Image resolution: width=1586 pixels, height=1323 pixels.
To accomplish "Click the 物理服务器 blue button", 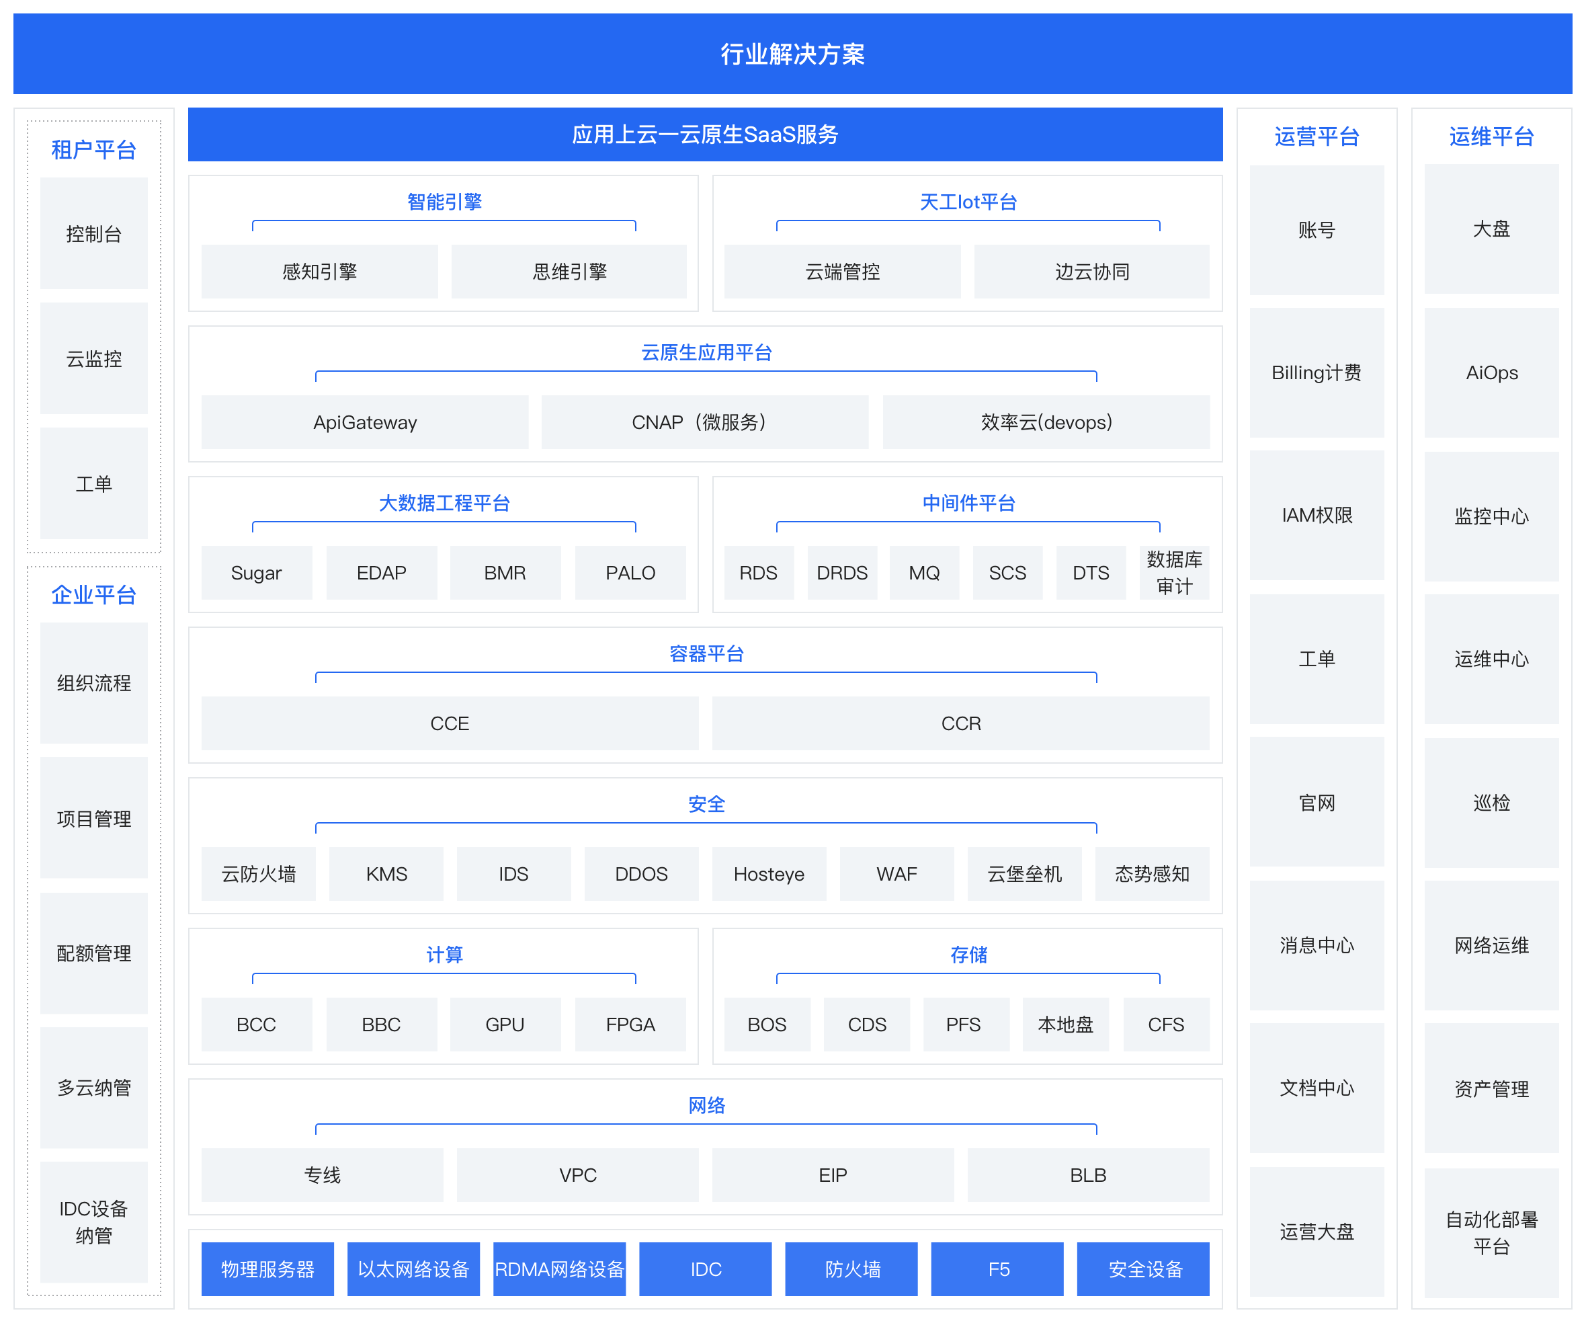I will 267,1269.
